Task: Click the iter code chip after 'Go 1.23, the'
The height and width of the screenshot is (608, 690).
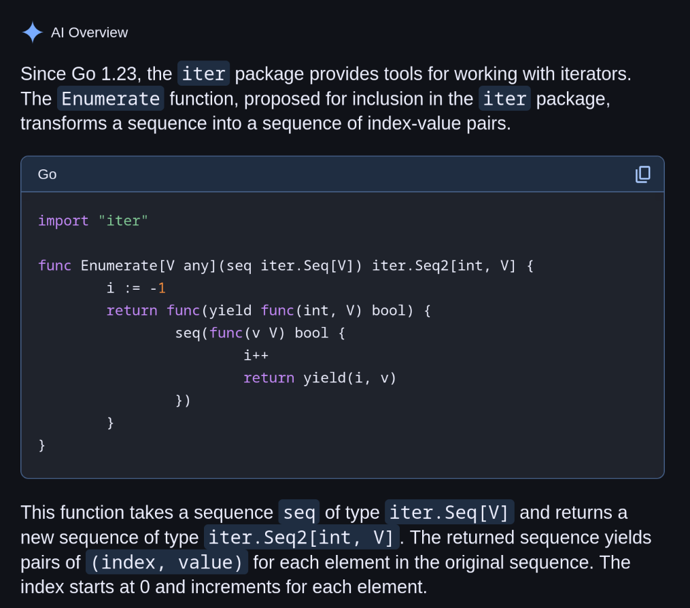Action: coord(203,73)
